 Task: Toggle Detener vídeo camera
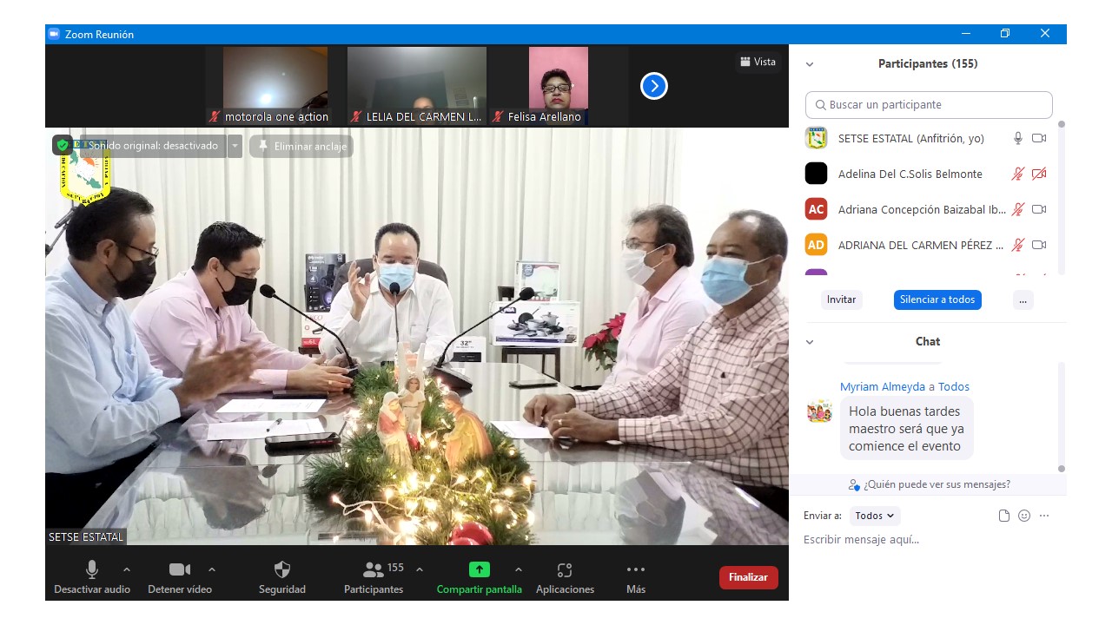click(179, 570)
